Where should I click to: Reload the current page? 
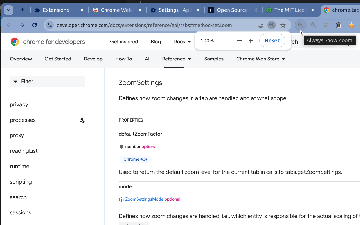35,25
